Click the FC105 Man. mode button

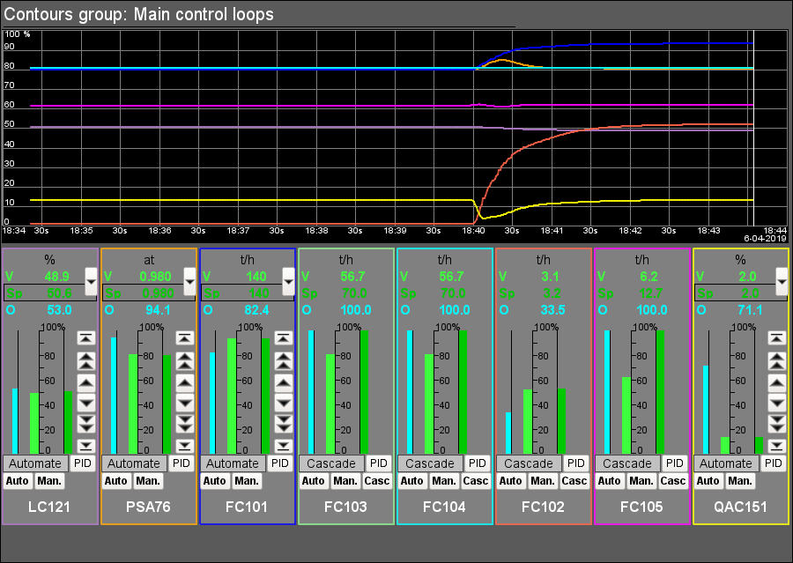pos(641,481)
